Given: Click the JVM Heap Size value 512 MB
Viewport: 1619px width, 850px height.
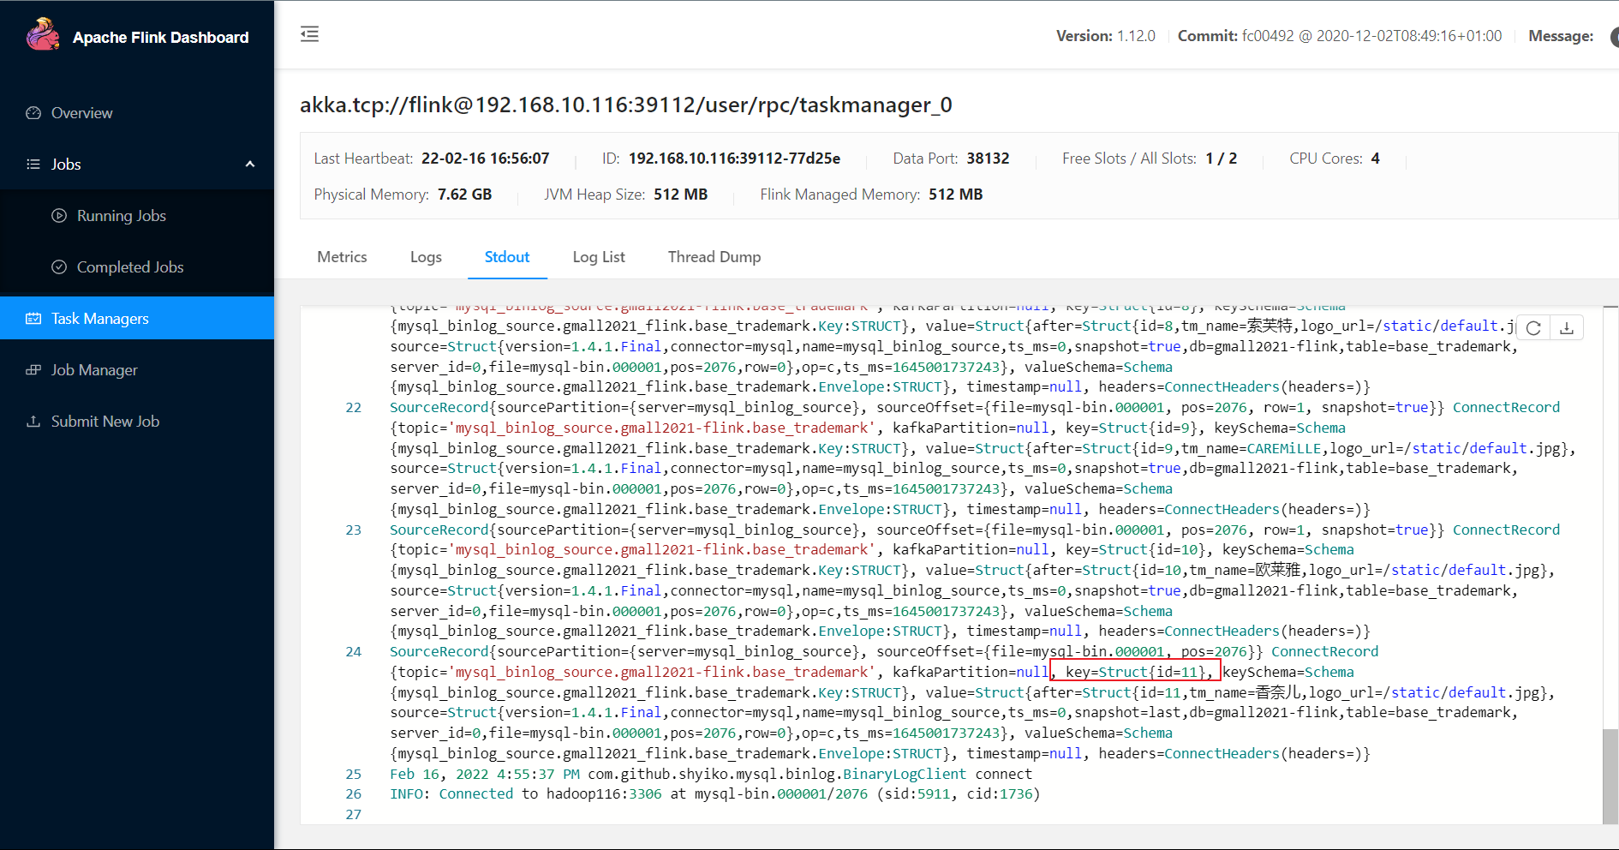Looking at the screenshot, I should pos(681,195).
